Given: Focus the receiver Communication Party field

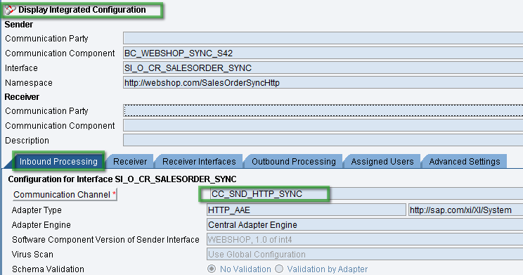Looking at the screenshot, I should coord(323,110).
